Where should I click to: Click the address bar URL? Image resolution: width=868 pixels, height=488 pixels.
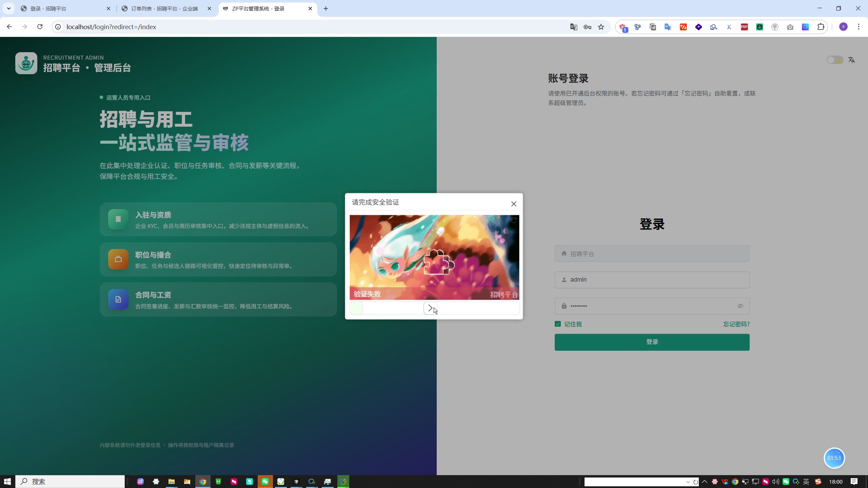point(111,27)
